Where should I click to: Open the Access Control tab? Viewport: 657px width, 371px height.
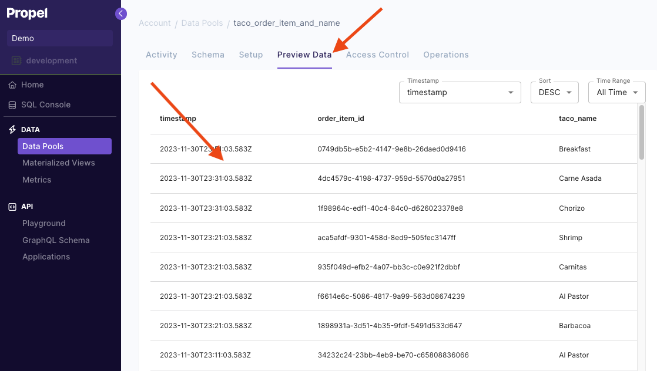[378, 55]
